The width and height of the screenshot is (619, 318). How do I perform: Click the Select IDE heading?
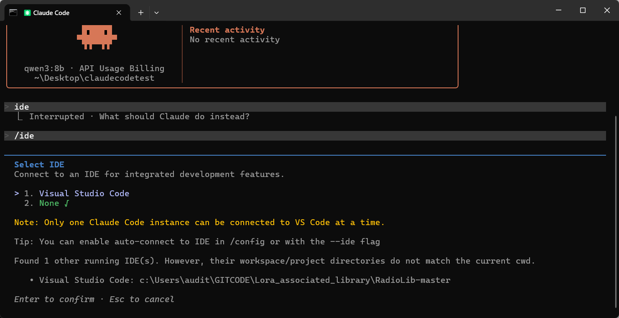39,164
